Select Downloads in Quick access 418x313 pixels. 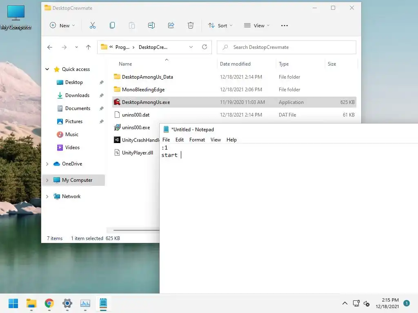point(77,95)
